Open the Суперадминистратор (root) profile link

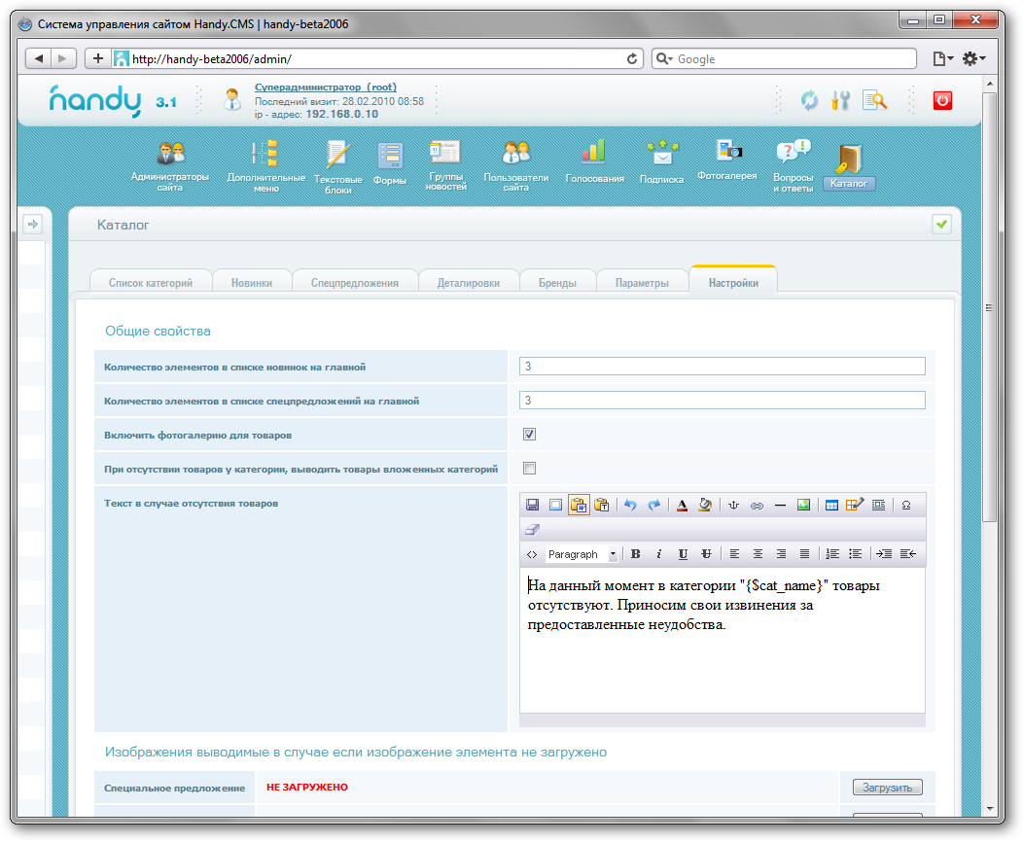click(x=325, y=88)
